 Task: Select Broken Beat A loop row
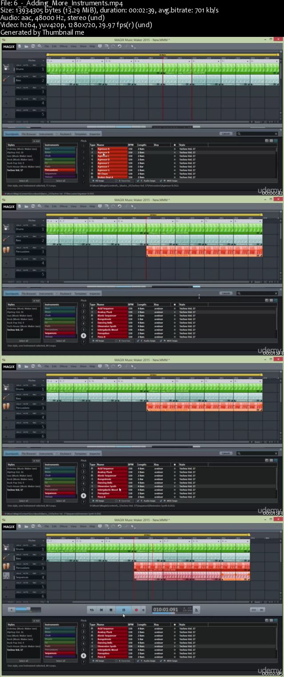pos(182,177)
